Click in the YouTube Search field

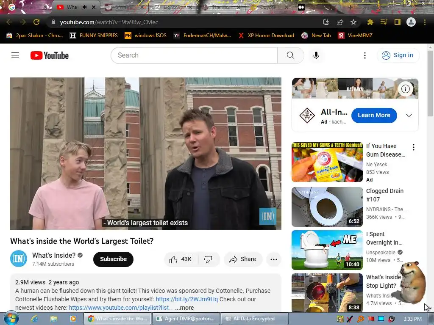(194, 55)
